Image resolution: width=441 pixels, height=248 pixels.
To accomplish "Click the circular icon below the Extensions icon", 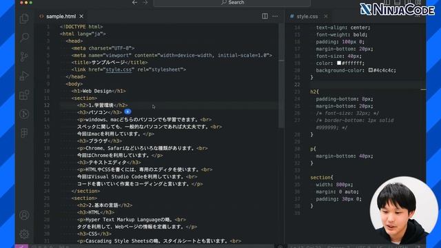I will (x=24, y=114).
